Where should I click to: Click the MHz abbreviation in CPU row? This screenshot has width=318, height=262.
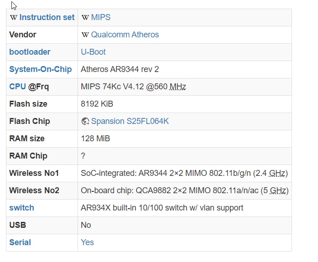coord(177,87)
